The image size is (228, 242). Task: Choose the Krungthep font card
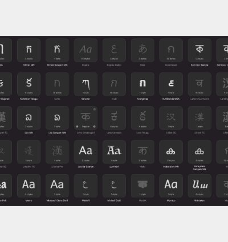pos(142,84)
